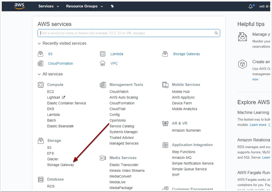Open recently visited CloudFormation link
Screen dimensions: 272x192
(x=60, y=63)
